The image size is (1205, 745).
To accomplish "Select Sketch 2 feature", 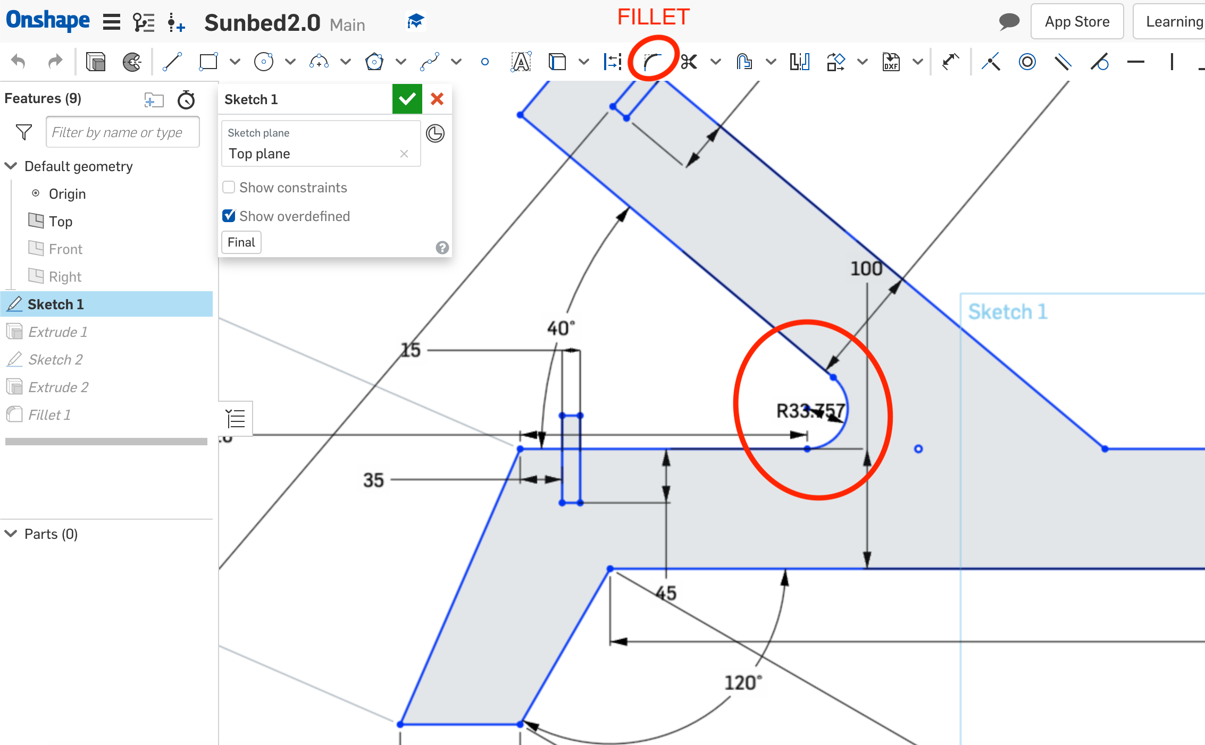I will point(106,359).
